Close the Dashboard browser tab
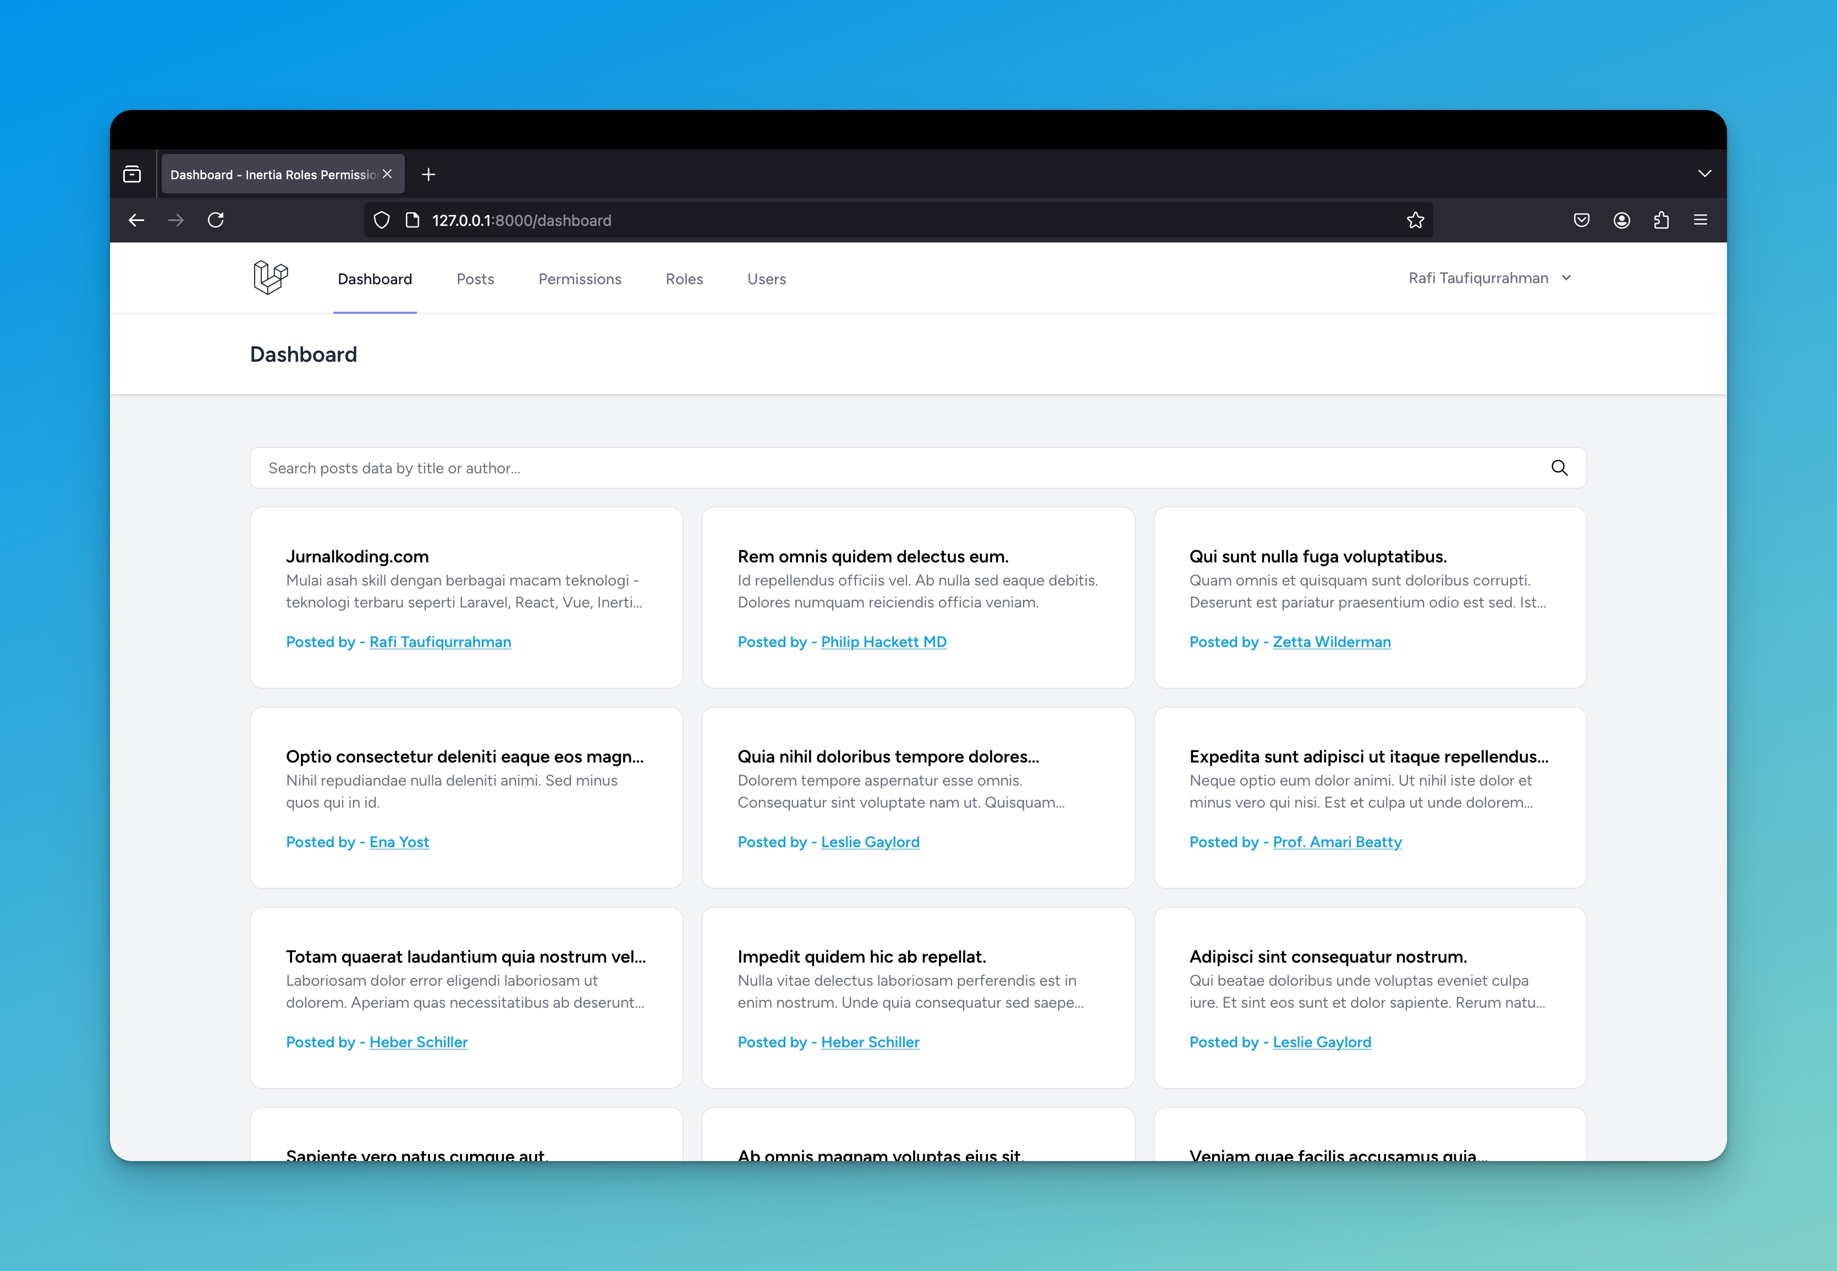This screenshot has height=1271, width=1837. [x=387, y=174]
